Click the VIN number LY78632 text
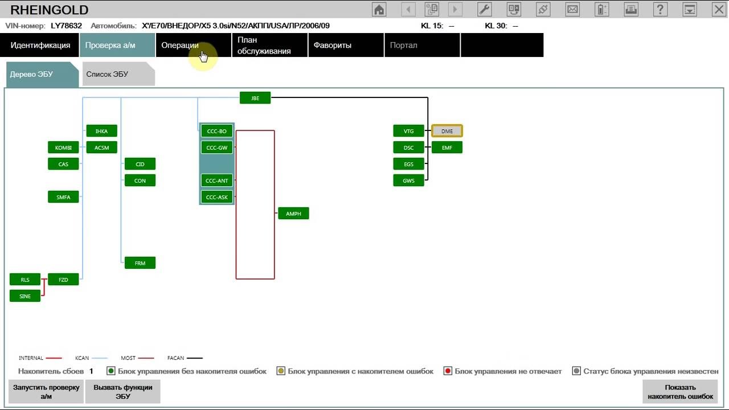729x410 pixels. [66, 26]
